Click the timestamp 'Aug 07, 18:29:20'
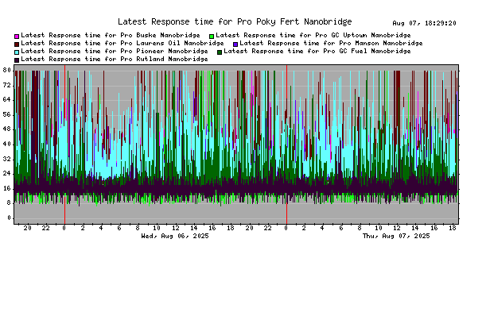 425,23
